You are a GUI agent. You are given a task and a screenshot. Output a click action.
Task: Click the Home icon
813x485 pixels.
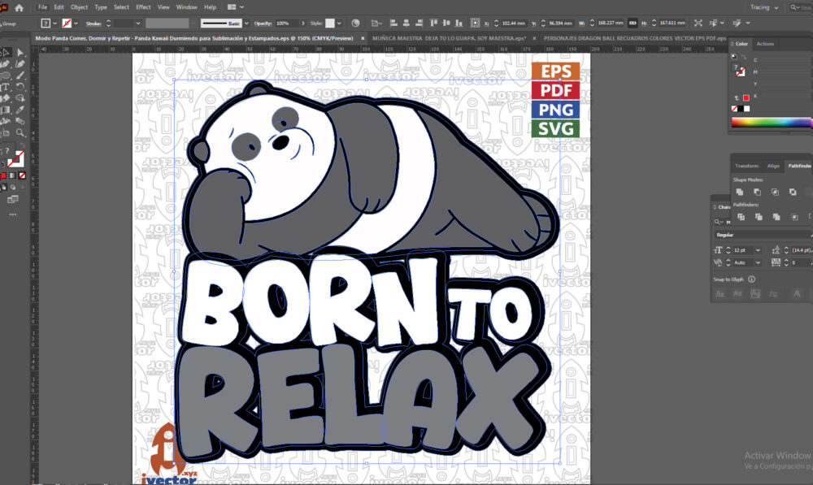(x=20, y=7)
